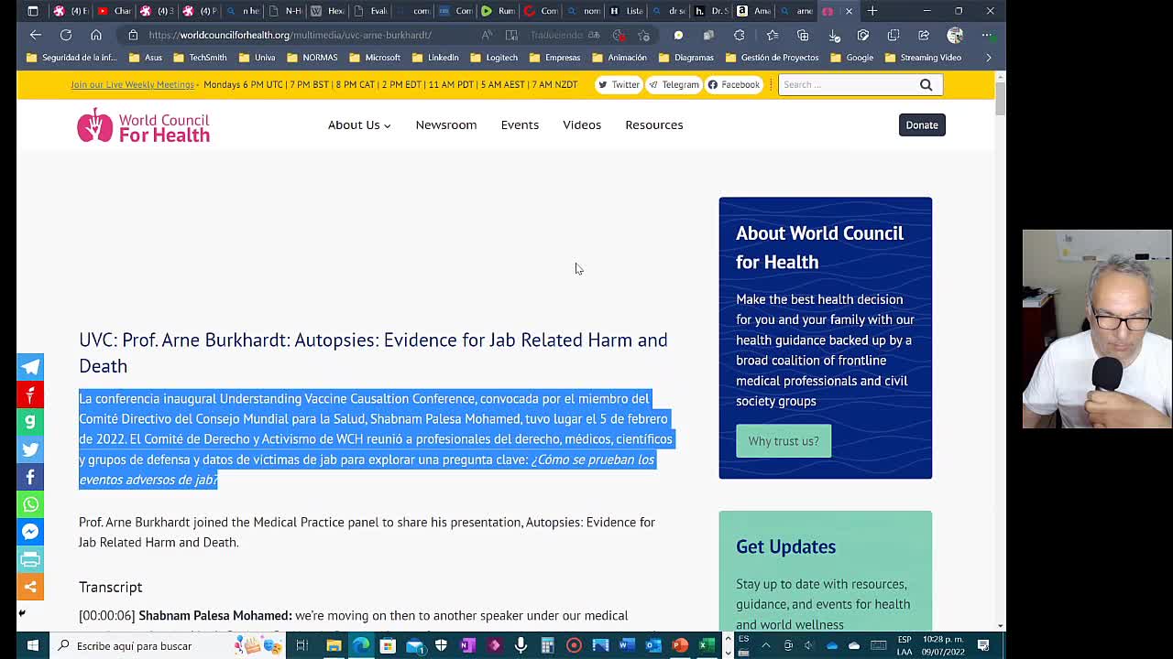The width and height of the screenshot is (1173, 659).
Task: Hide the share sidebar with arrow
Action: (x=22, y=613)
